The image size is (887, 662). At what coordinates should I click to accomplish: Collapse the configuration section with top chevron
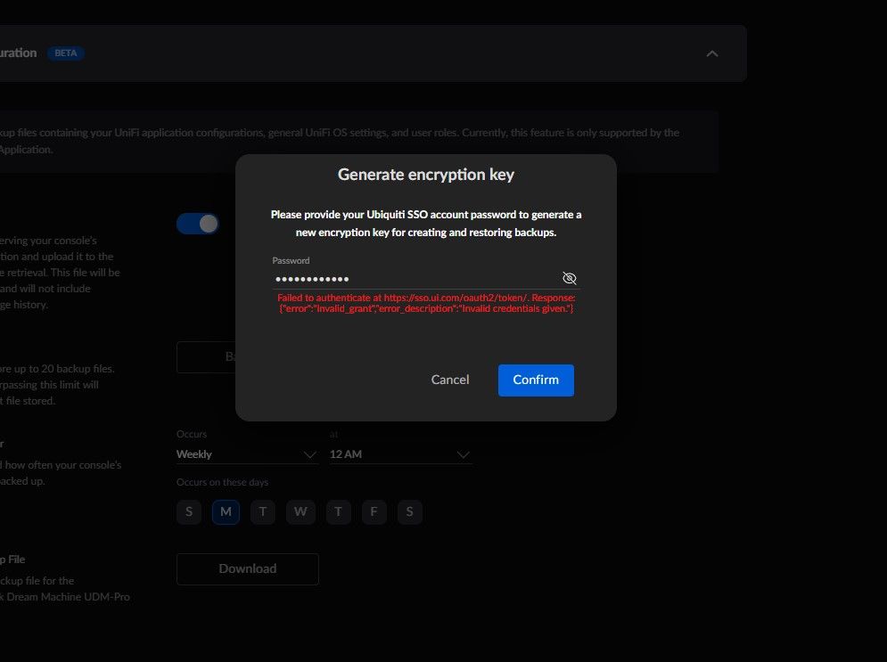pyautogui.click(x=711, y=53)
